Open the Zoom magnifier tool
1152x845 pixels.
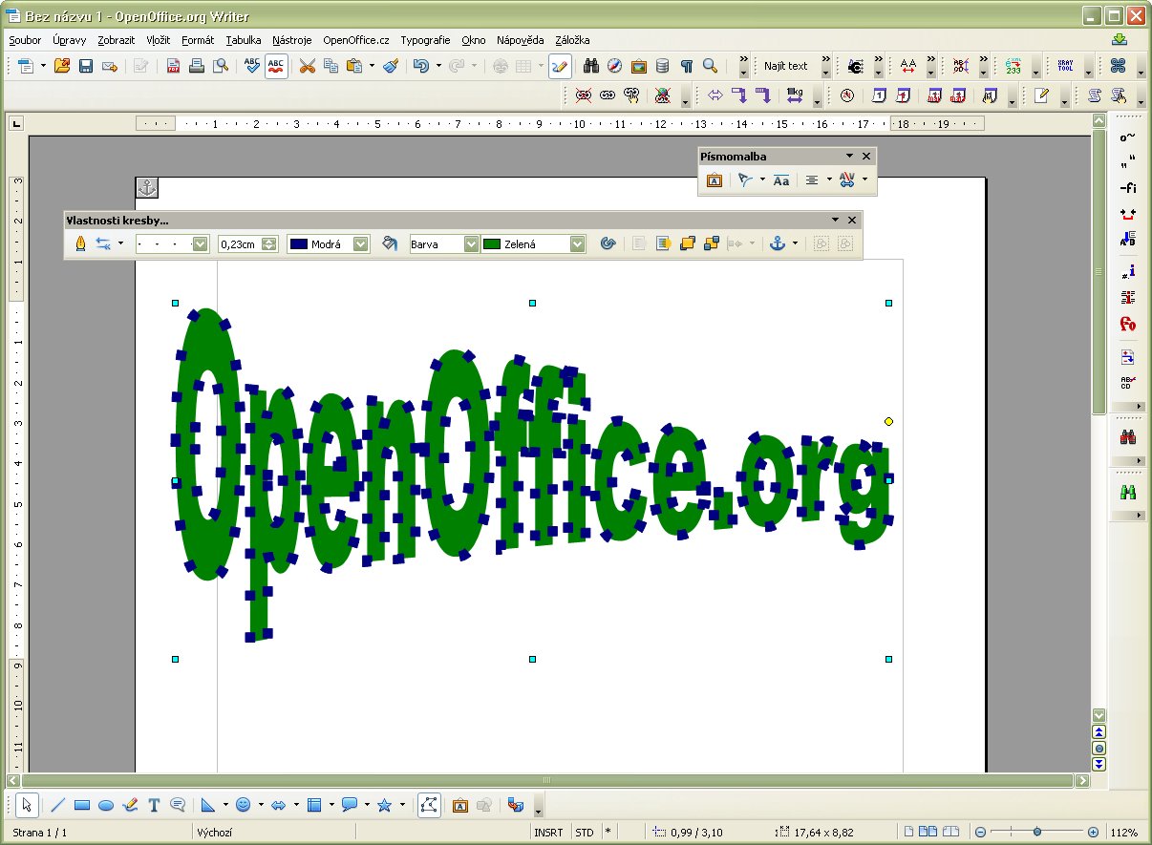(x=710, y=66)
